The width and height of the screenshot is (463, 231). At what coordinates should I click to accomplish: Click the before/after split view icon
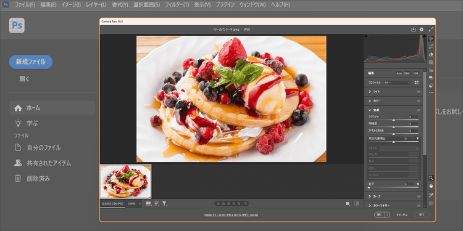[x=356, y=203]
